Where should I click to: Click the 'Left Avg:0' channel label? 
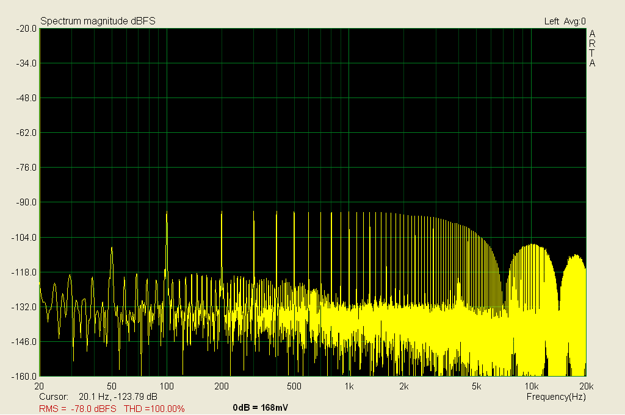coord(565,21)
